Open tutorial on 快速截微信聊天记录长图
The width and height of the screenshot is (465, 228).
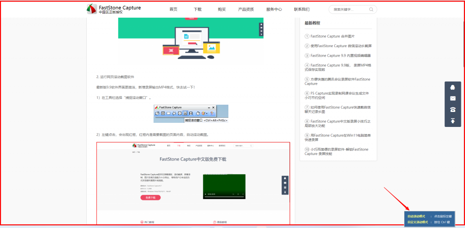pyautogui.click(x=338, y=110)
